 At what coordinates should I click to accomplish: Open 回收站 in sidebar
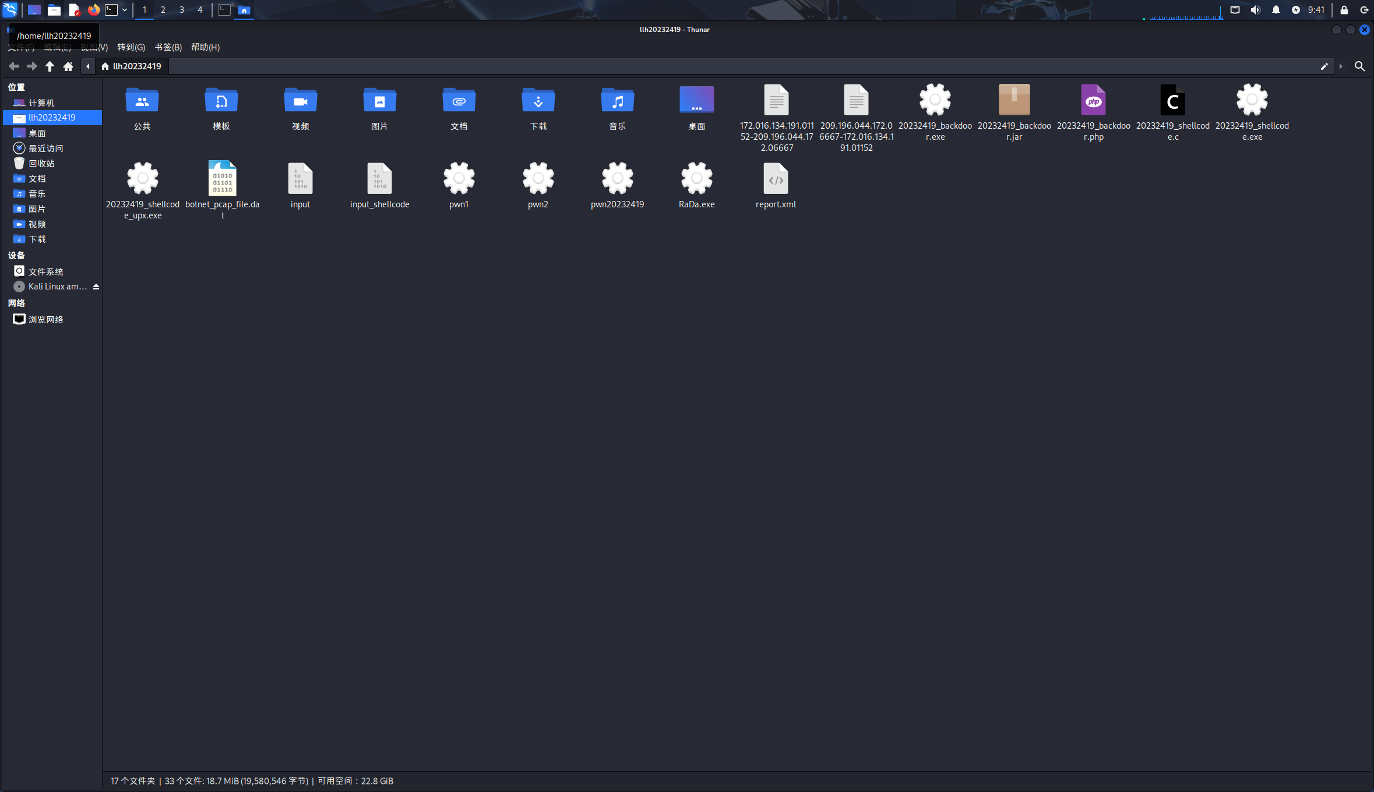coord(41,164)
